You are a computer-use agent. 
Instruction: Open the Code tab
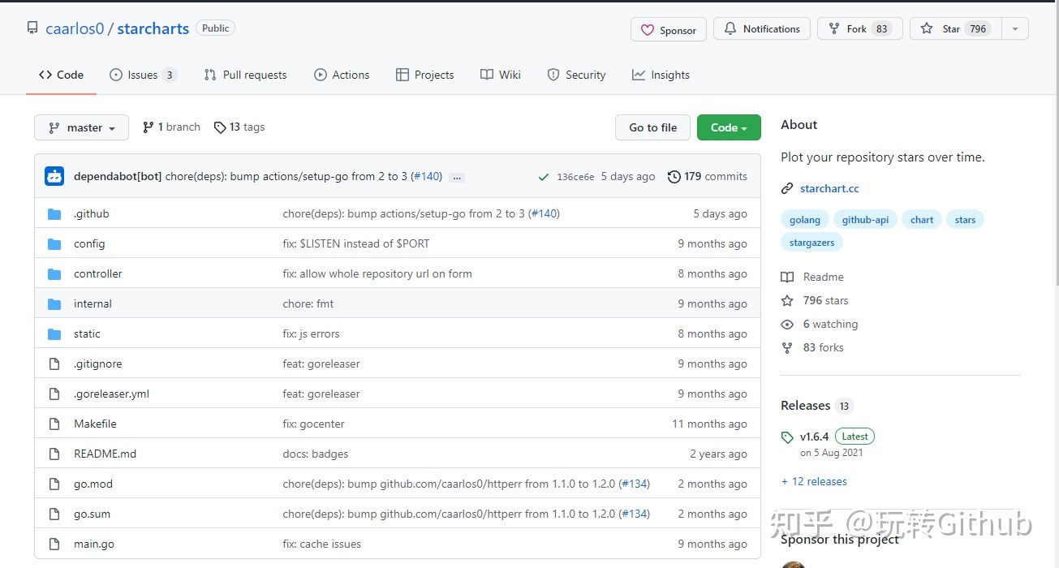[x=61, y=75]
